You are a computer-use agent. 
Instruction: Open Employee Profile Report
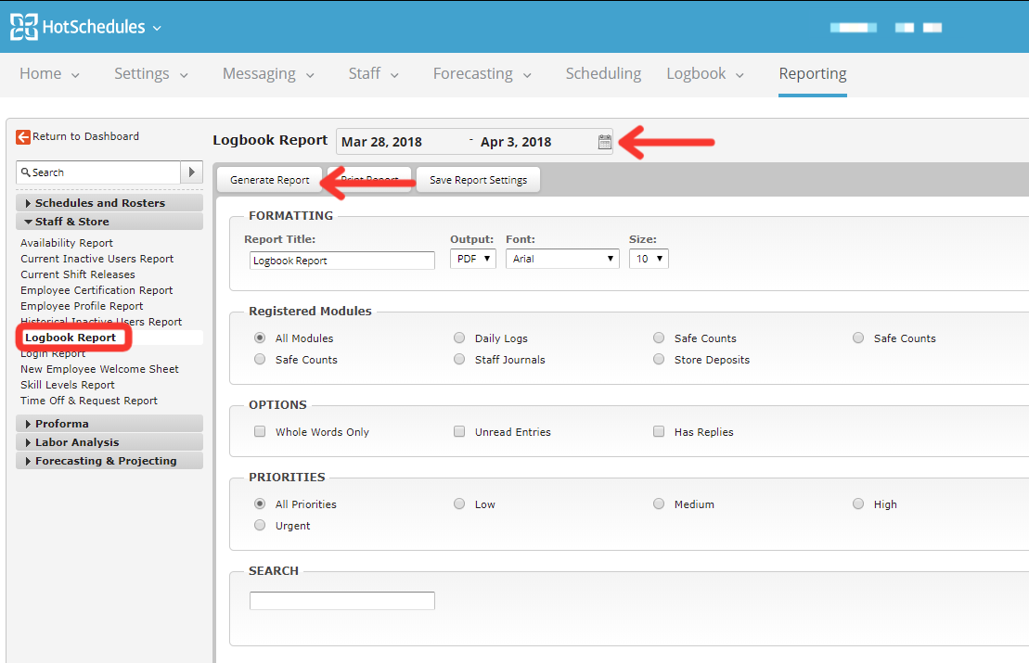(82, 306)
